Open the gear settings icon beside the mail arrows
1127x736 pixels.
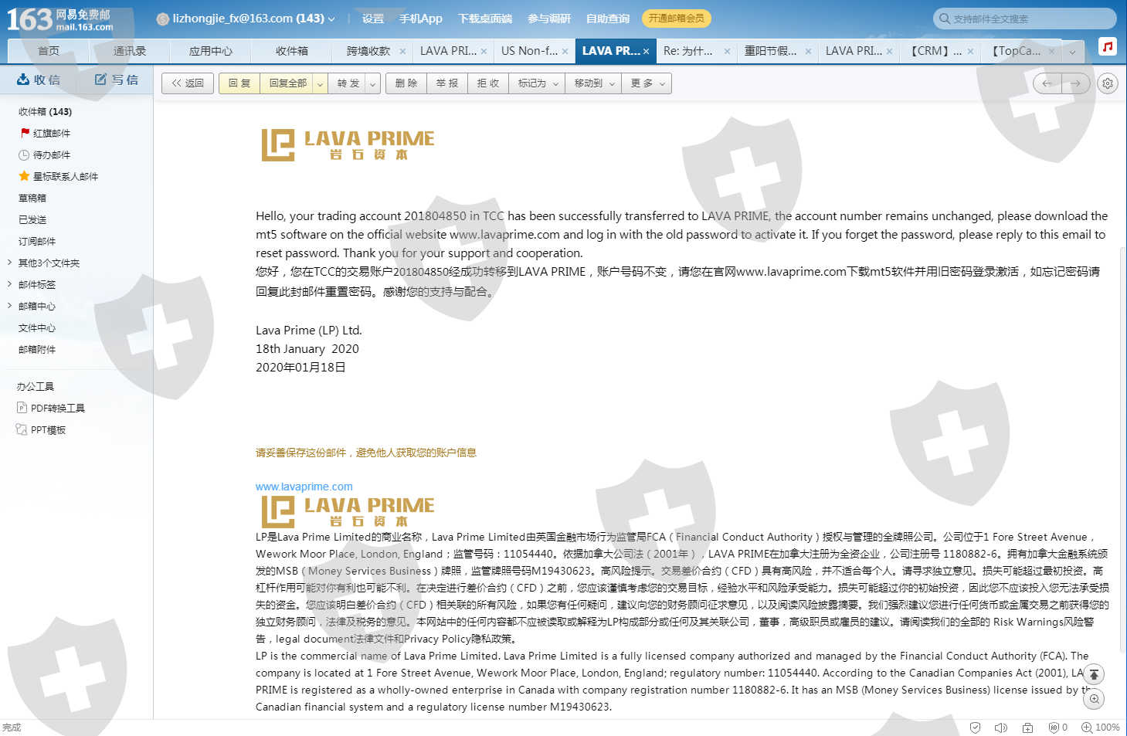[1108, 83]
